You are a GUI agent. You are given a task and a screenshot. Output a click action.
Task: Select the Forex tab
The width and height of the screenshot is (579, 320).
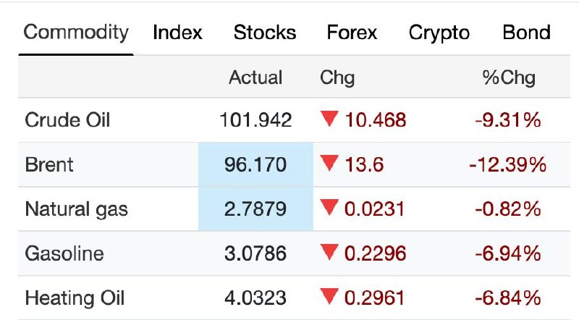(352, 33)
